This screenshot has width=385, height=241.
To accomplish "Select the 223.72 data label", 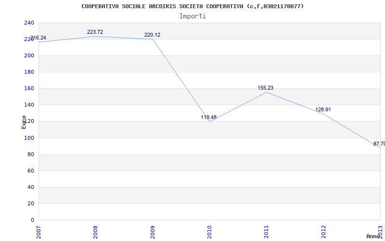I will pos(95,32).
